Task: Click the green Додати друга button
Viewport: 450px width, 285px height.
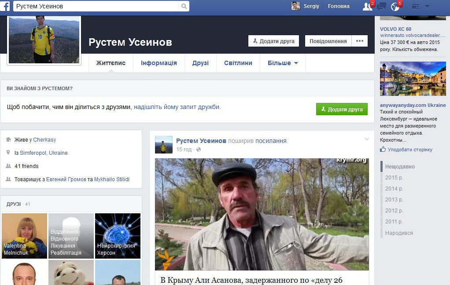Action: pos(342,109)
